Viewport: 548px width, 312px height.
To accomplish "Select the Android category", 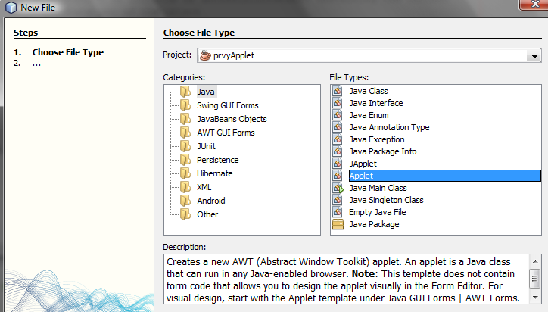I will pyautogui.click(x=211, y=201).
